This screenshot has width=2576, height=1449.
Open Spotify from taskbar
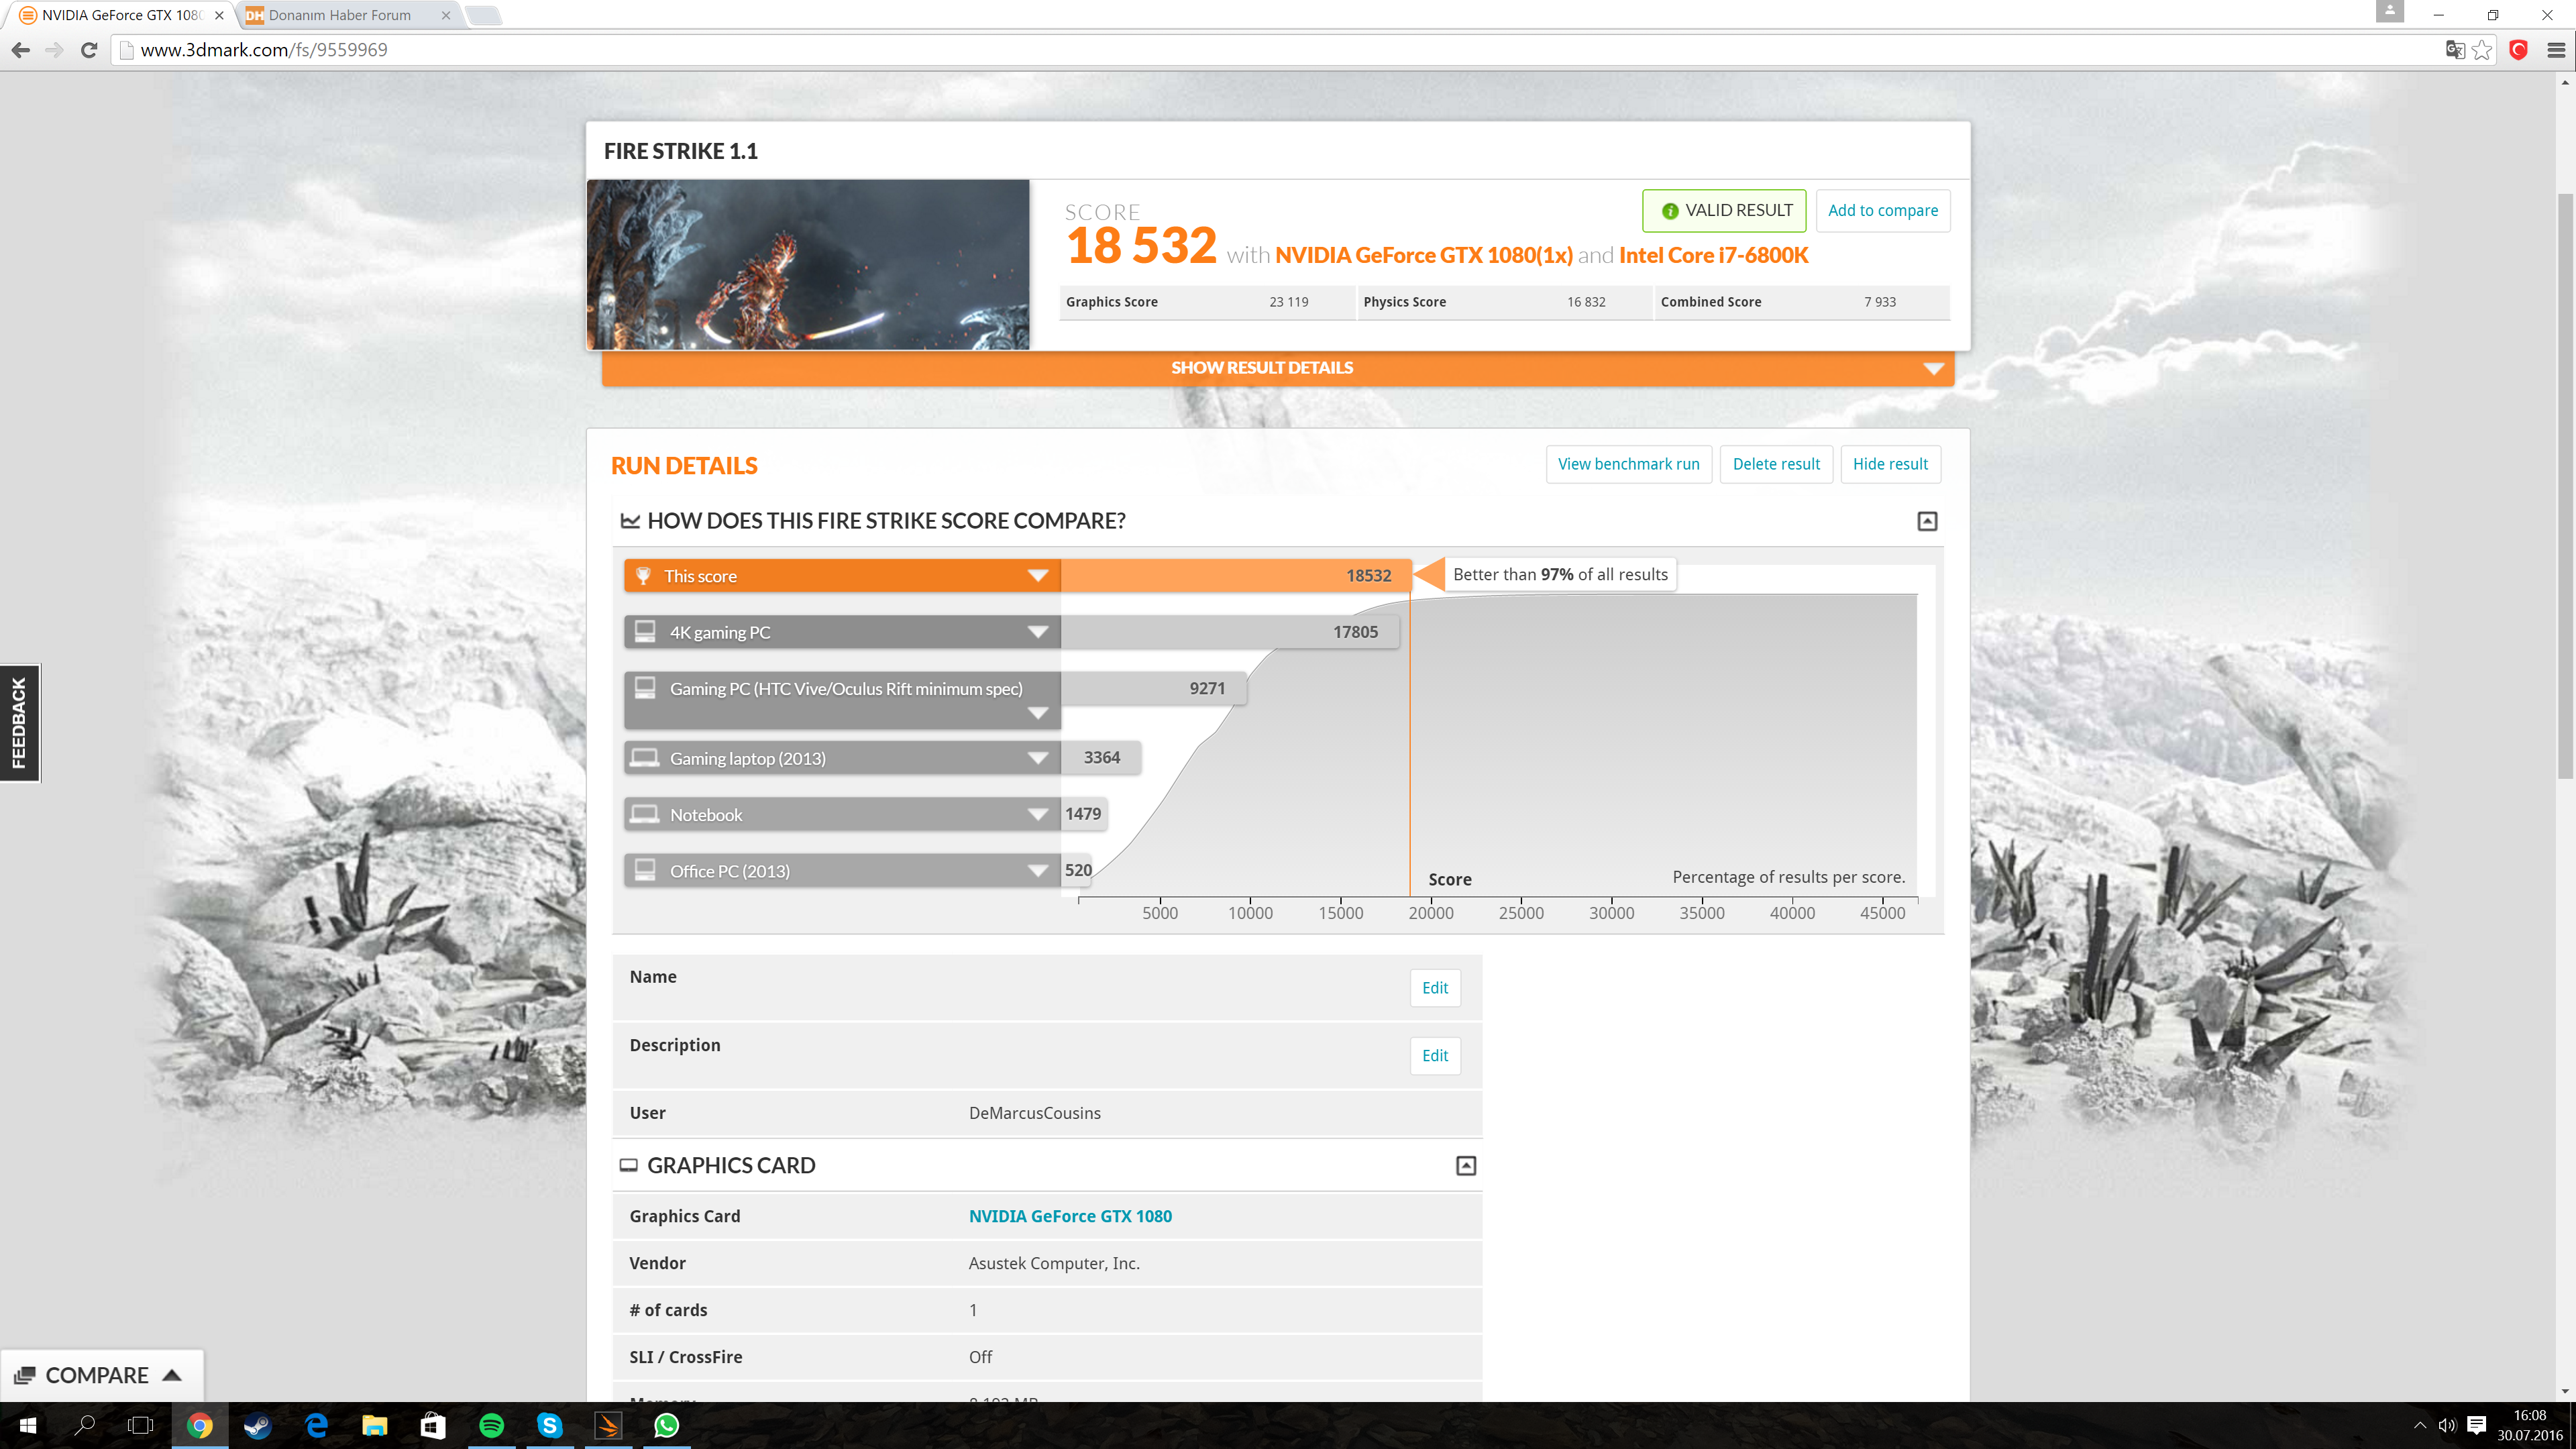click(x=491, y=1425)
